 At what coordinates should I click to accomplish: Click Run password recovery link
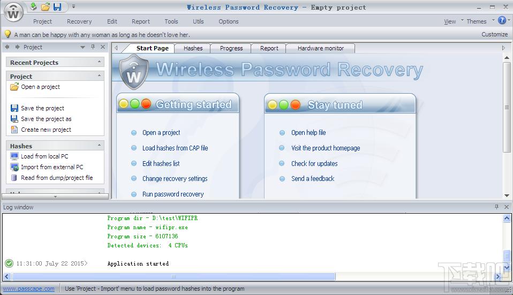point(173,194)
